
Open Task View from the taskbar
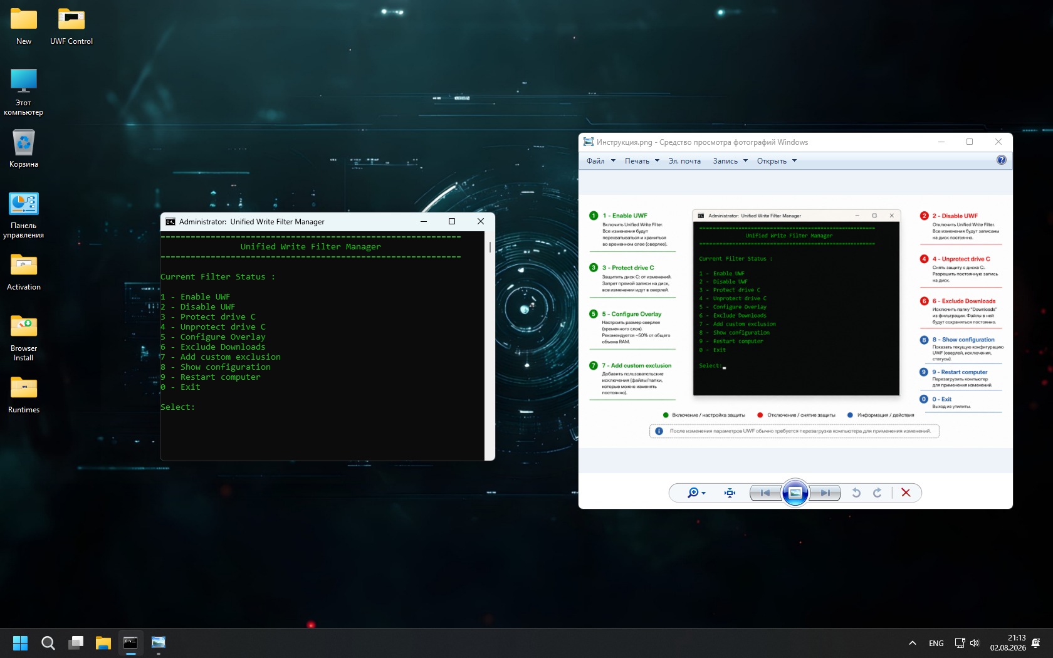[x=76, y=643]
